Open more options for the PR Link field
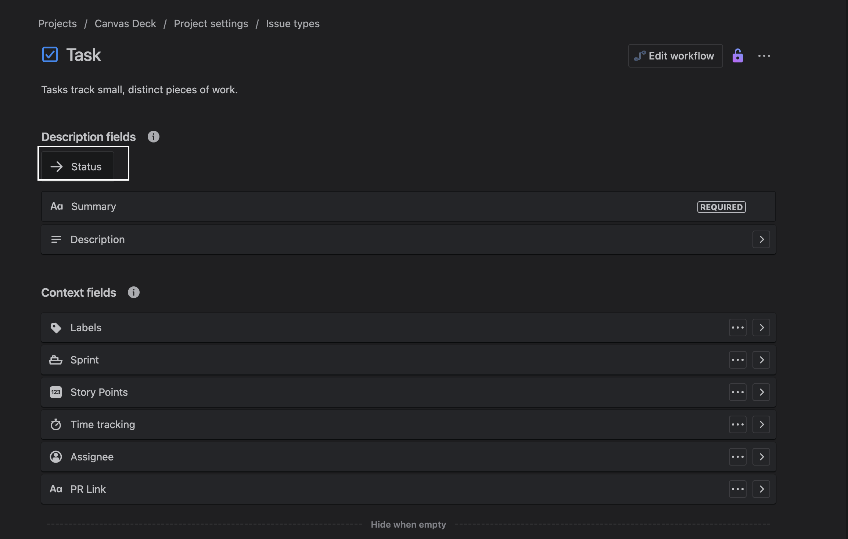Image resolution: width=848 pixels, height=539 pixels. click(x=738, y=489)
